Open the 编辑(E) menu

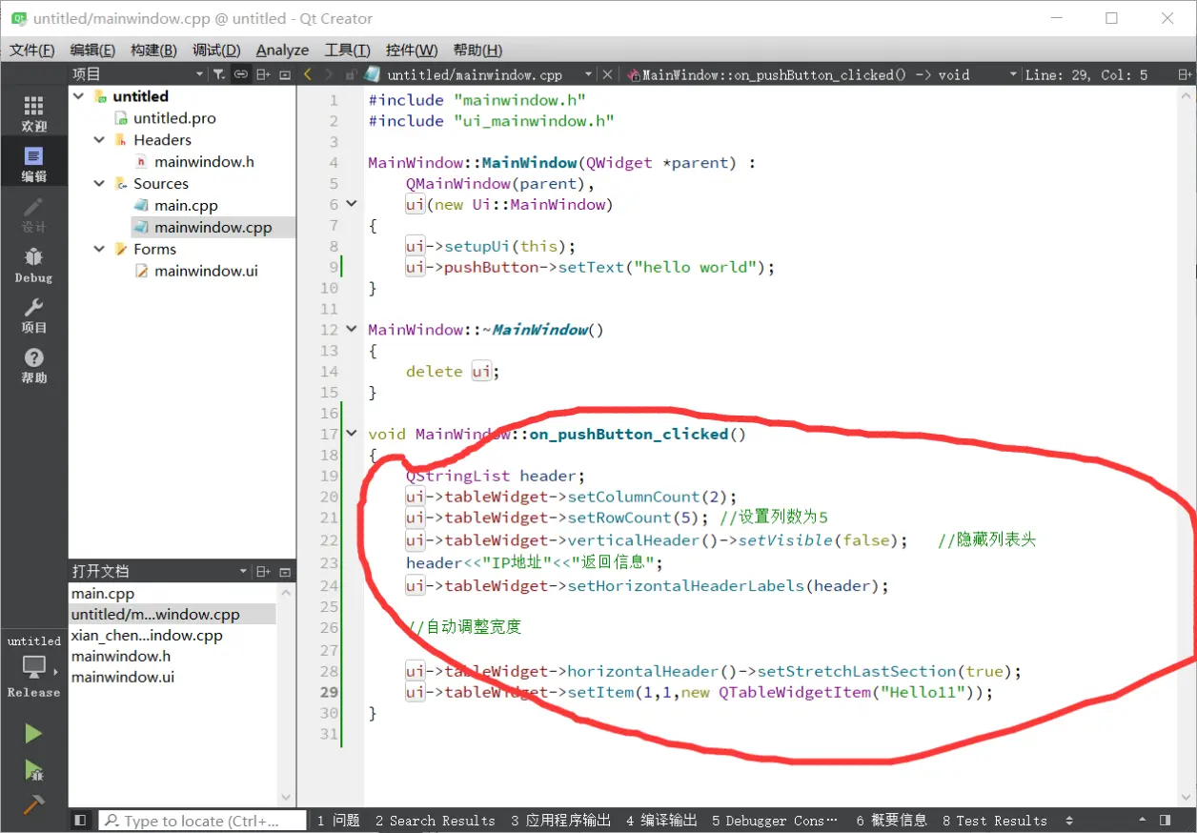(92, 51)
